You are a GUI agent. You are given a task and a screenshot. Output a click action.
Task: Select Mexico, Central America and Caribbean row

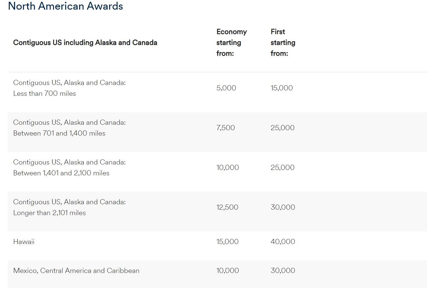[x=217, y=274]
